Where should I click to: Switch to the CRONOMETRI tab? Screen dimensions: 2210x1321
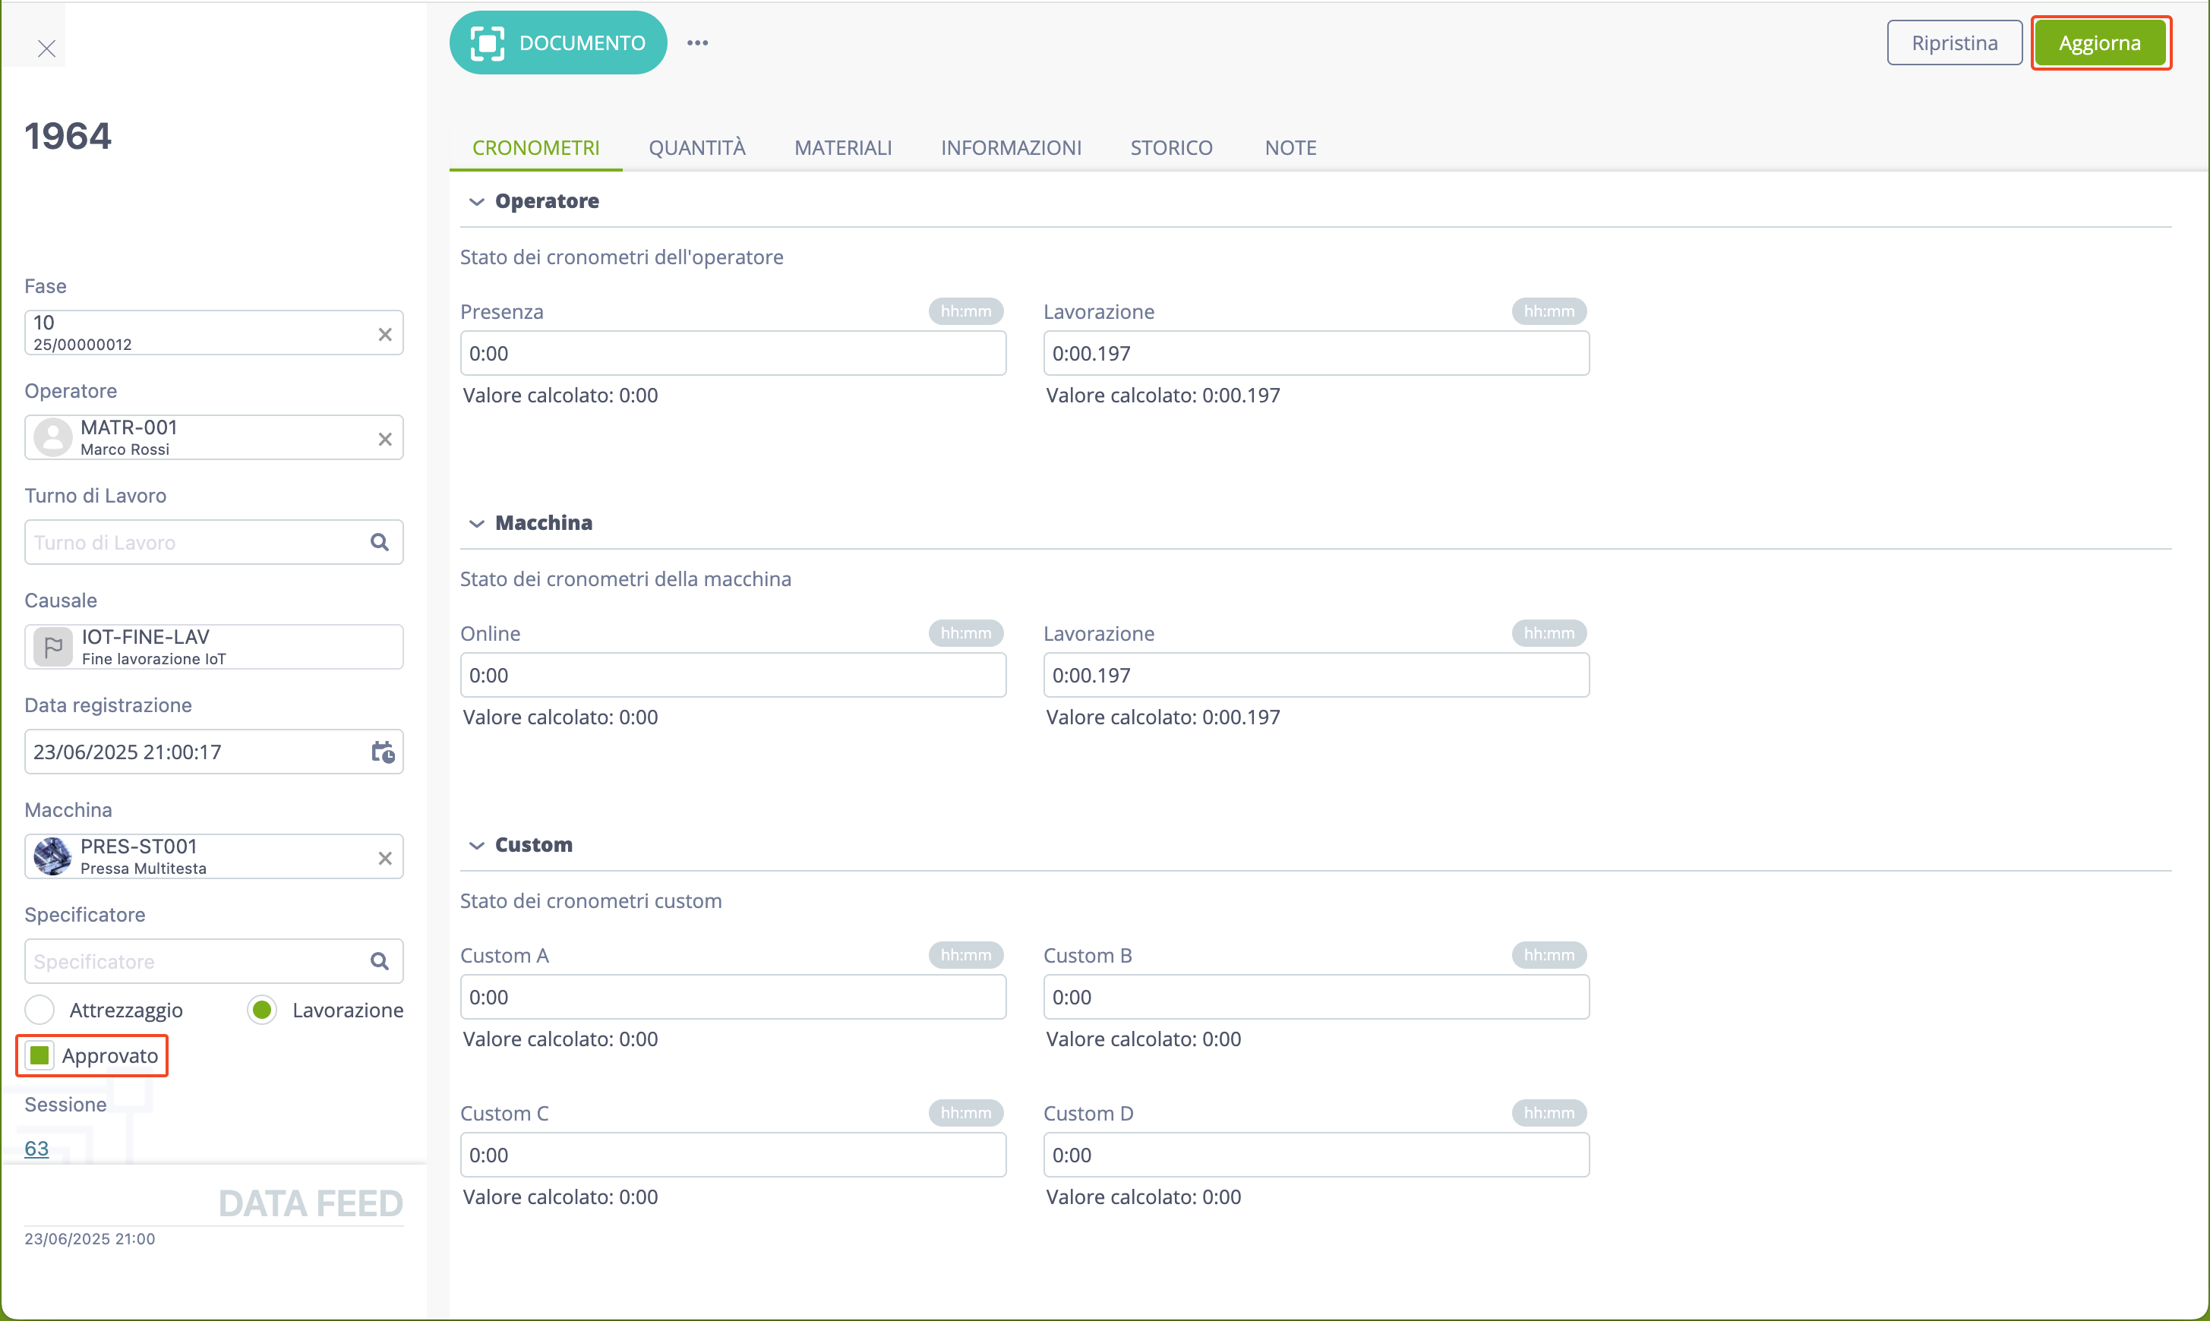tap(536, 148)
